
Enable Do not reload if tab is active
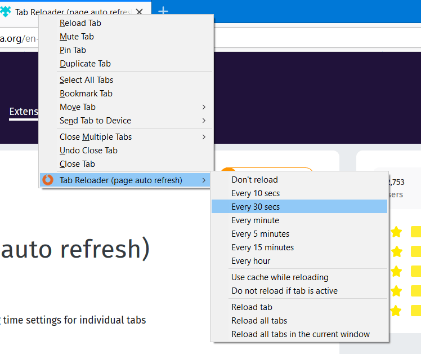pyautogui.click(x=284, y=291)
